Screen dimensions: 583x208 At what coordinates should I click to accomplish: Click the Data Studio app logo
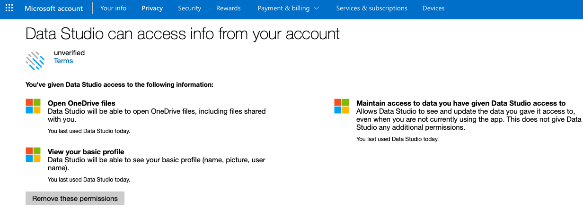click(35, 61)
